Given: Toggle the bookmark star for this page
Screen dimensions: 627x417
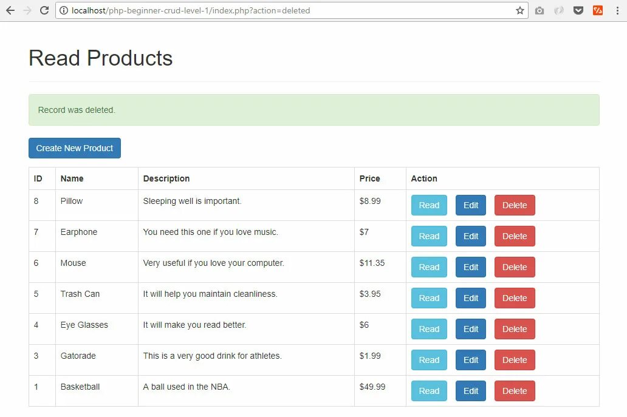Looking at the screenshot, I should 519,10.
